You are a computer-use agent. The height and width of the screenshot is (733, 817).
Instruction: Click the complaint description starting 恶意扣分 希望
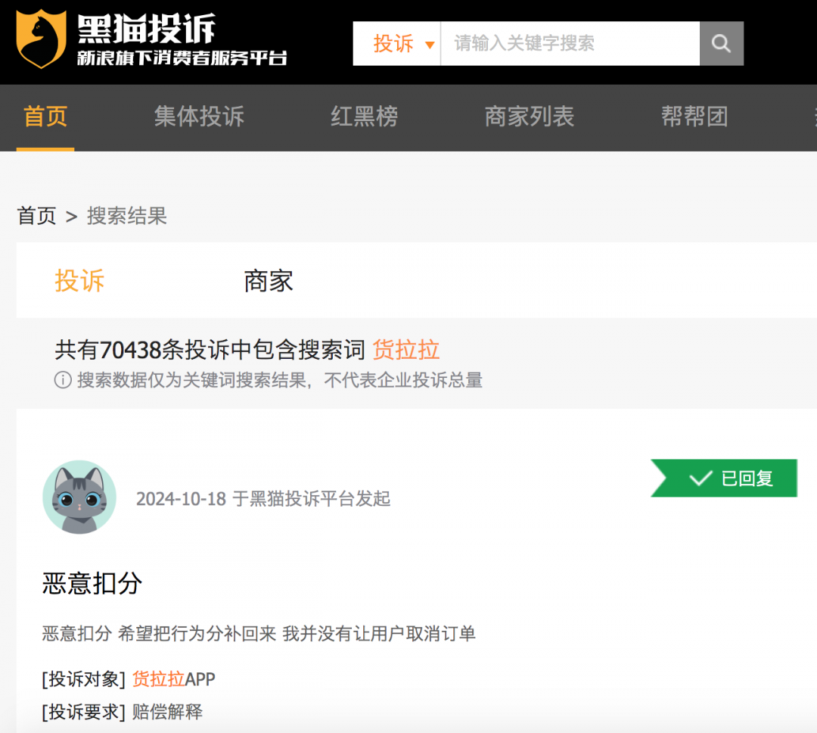(259, 633)
